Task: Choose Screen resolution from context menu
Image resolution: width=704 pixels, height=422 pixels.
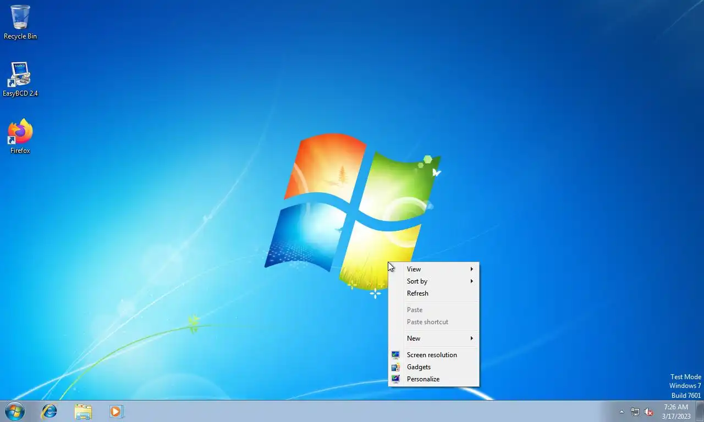Action: click(433, 355)
